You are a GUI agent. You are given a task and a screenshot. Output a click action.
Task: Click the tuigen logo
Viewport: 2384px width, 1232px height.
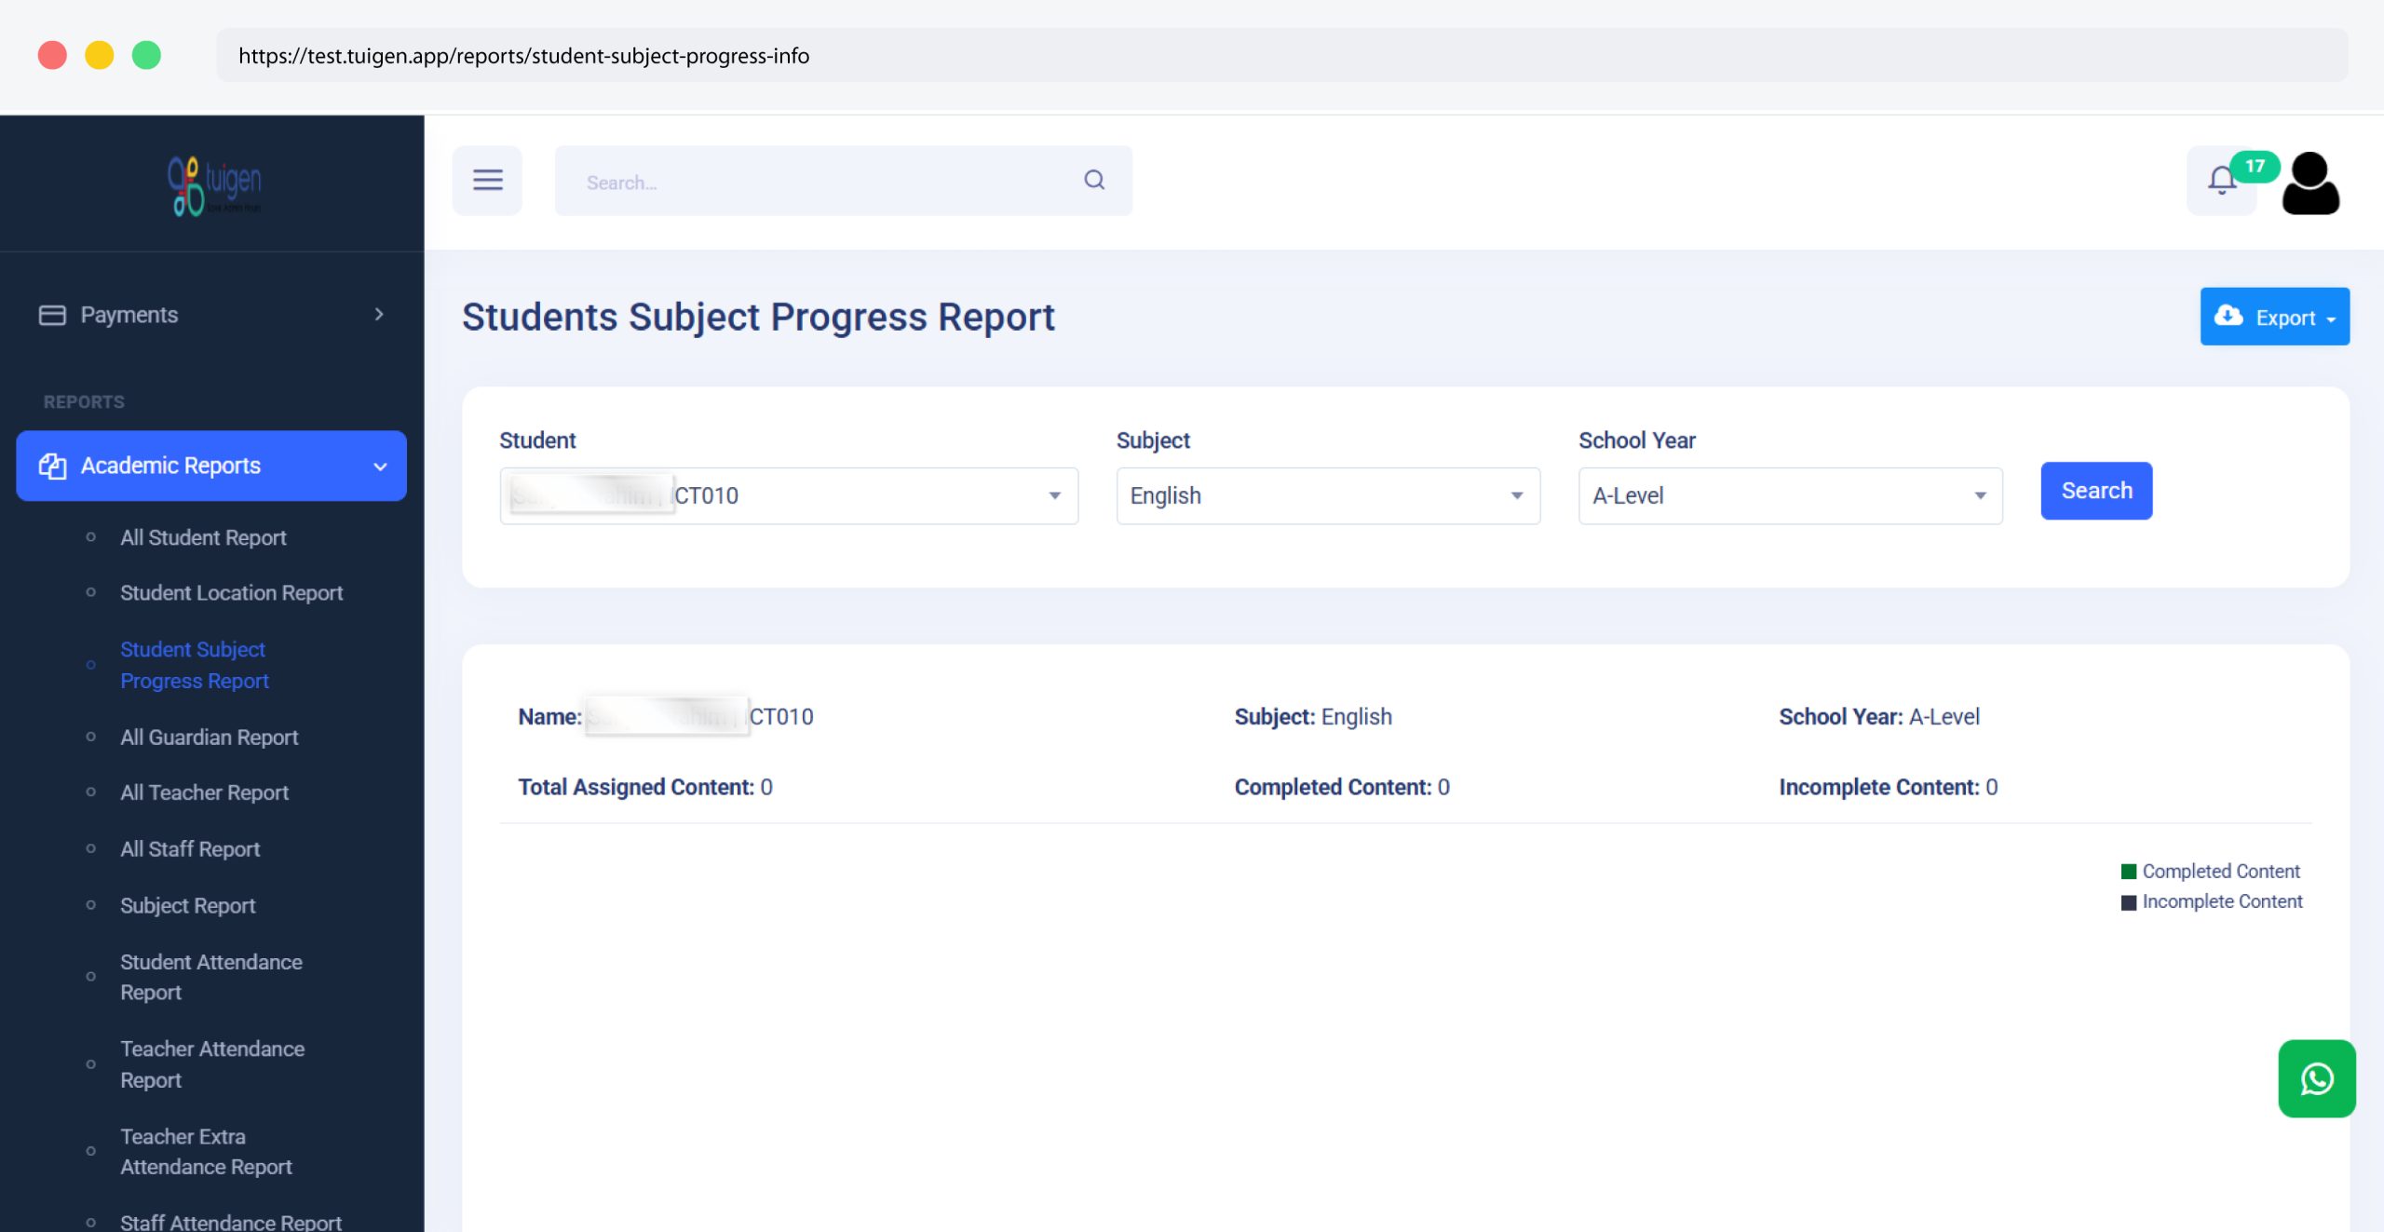pyautogui.click(x=214, y=184)
